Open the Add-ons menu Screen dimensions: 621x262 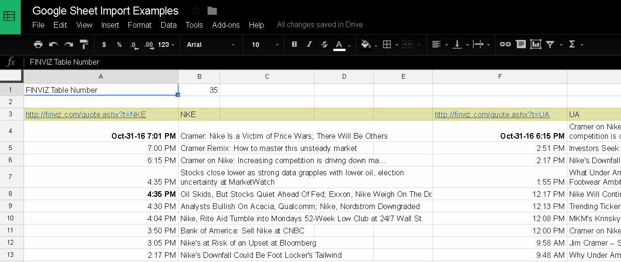[x=226, y=25]
